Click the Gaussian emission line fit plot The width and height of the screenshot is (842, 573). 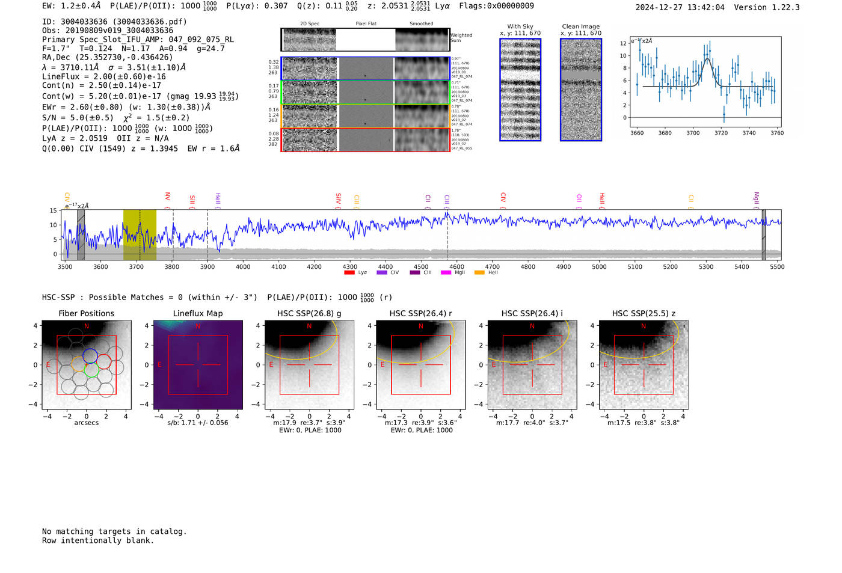tap(705, 82)
